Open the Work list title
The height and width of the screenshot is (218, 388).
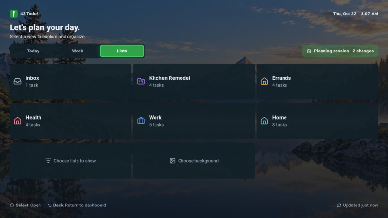155,118
